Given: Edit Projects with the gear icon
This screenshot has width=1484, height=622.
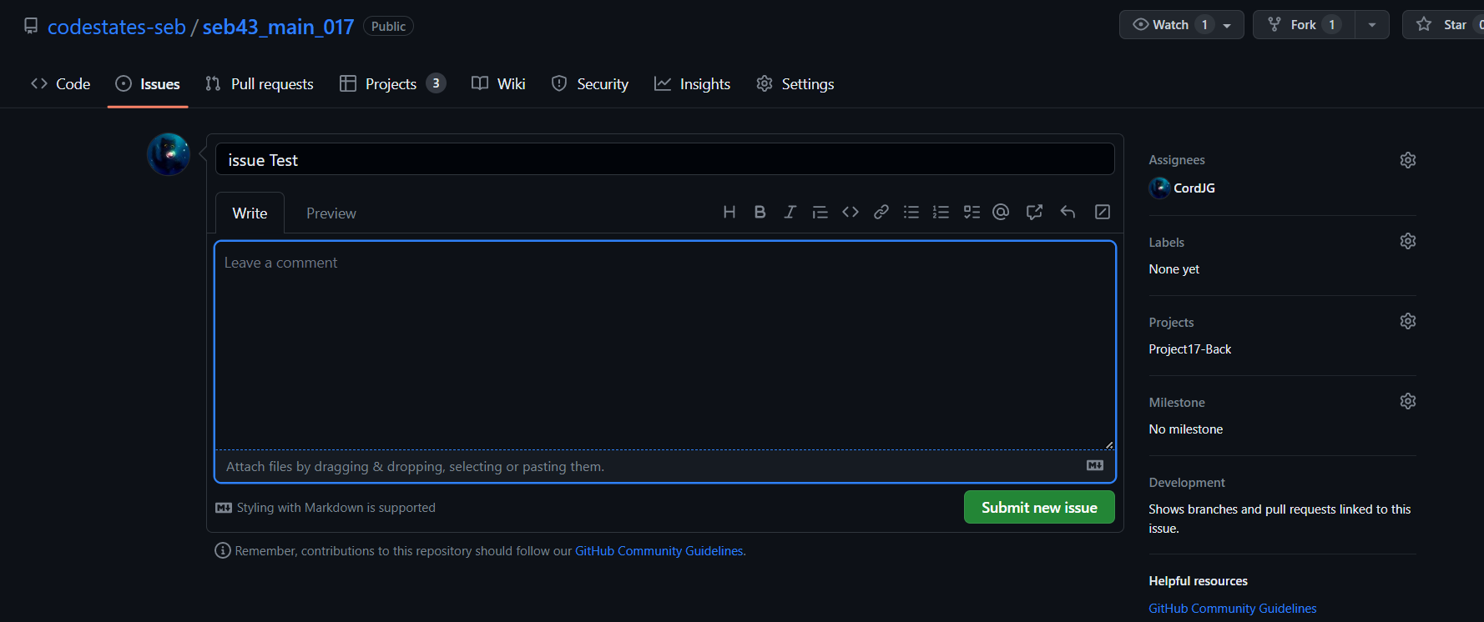Looking at the screenshot, I should click(x=1408, y=321).
